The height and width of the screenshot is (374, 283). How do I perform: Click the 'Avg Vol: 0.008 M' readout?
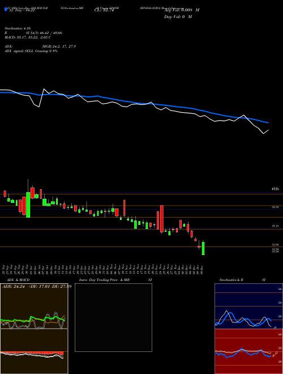(x=182, y=10)
